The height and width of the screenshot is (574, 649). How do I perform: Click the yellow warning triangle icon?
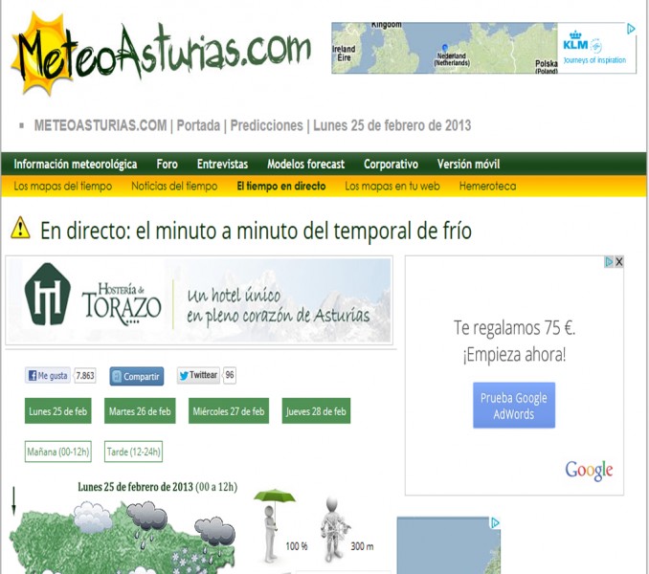pyautogui.click(x=20, y=228)
